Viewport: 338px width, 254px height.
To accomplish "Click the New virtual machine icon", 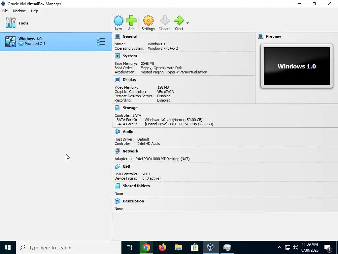I will pyautogui.click(x=118, y=21).
